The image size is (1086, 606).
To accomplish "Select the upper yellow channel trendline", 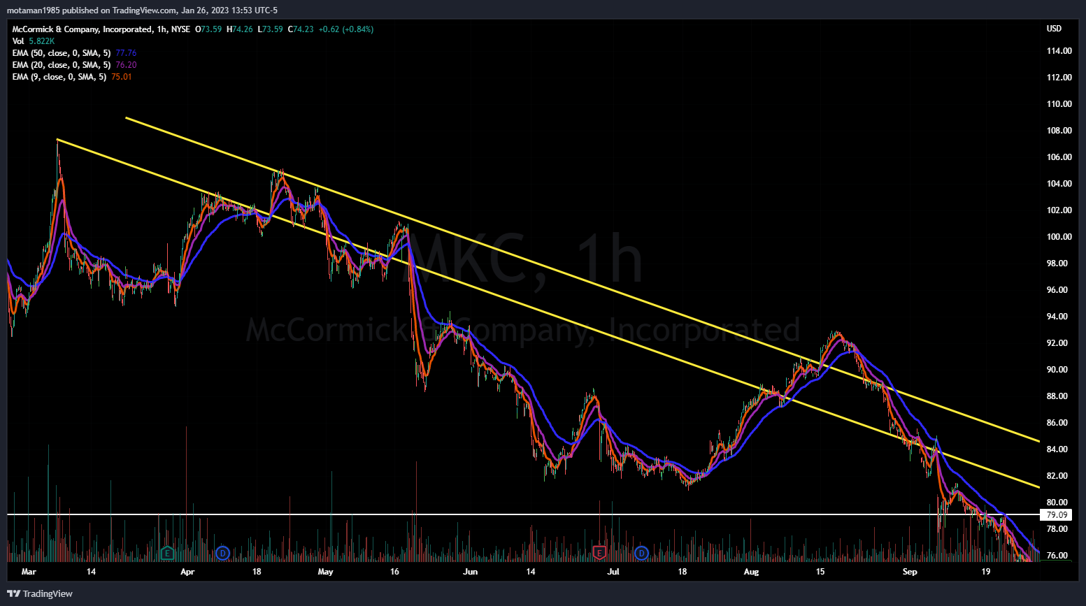I will (x=583, y=280).
